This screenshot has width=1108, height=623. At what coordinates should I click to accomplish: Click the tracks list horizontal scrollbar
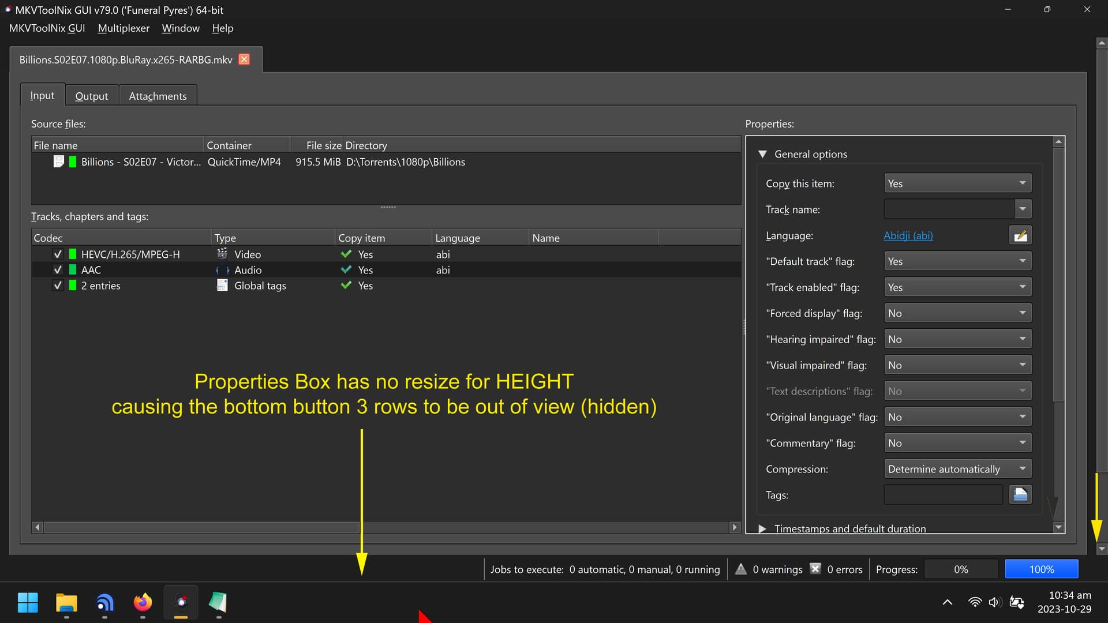385,527
